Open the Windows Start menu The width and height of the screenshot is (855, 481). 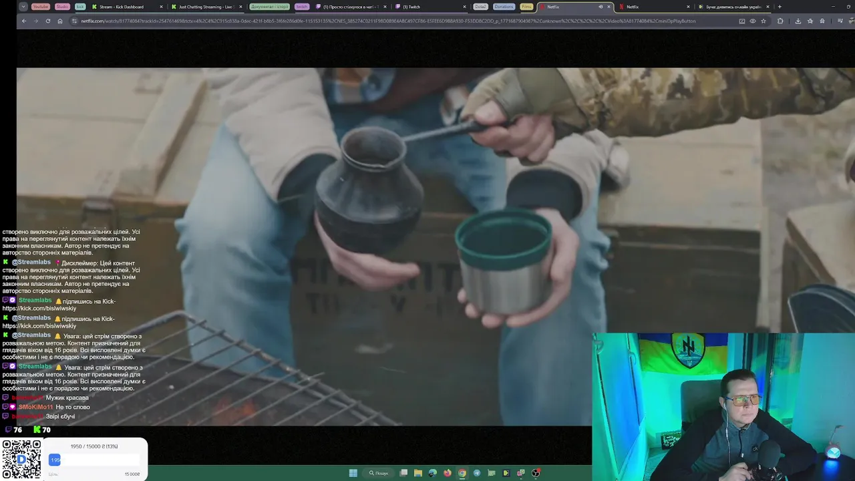(353, 473)
